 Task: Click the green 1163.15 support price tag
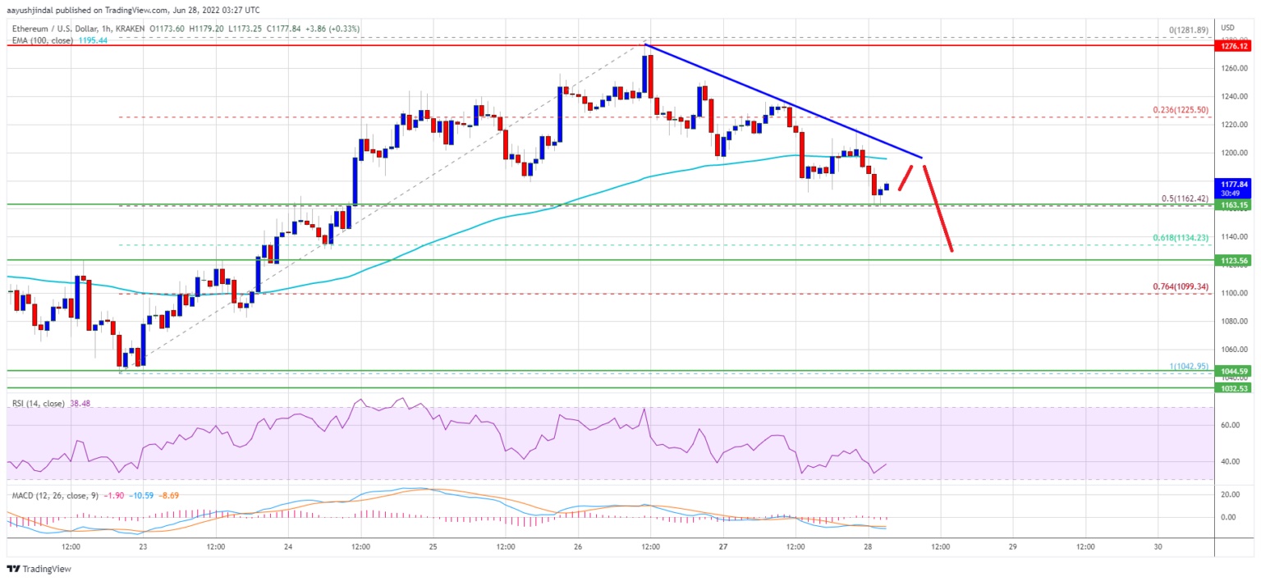[x=1235, y=205]
